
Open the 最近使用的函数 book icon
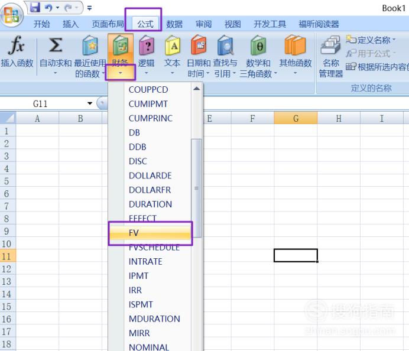tap(90, 45)
